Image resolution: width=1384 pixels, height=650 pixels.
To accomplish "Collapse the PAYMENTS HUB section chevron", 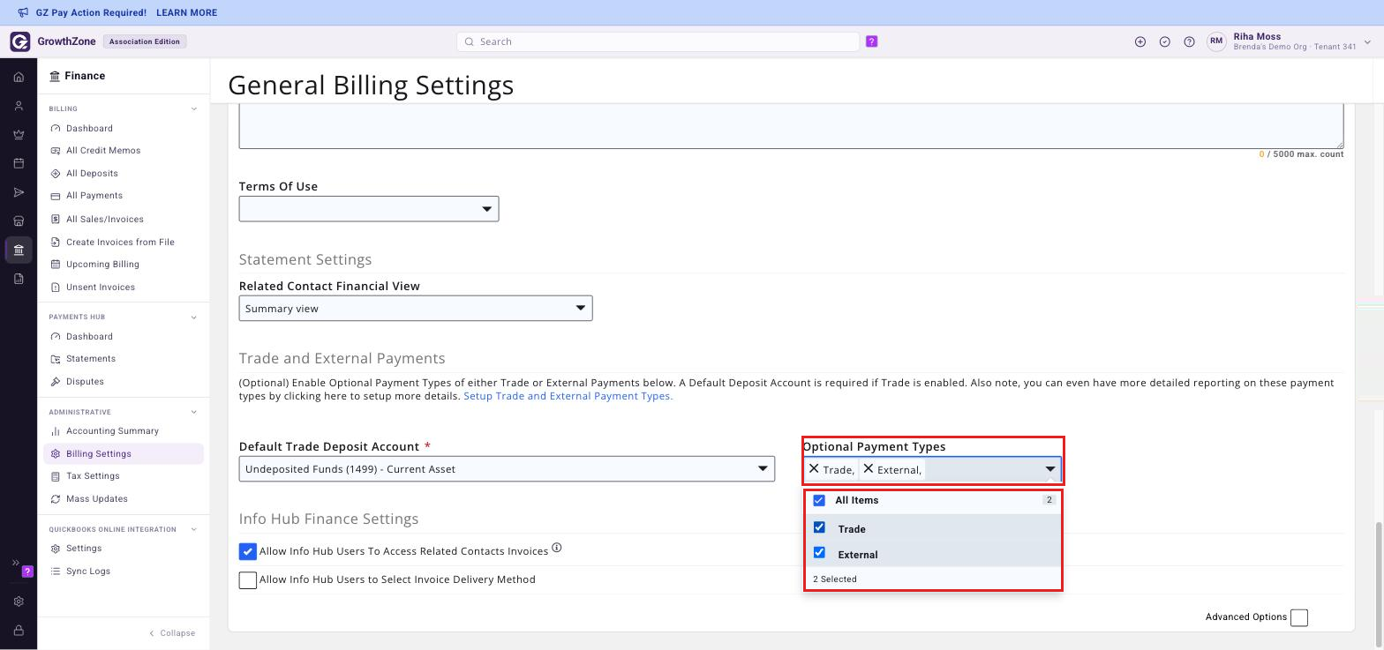I will [194, 318].
